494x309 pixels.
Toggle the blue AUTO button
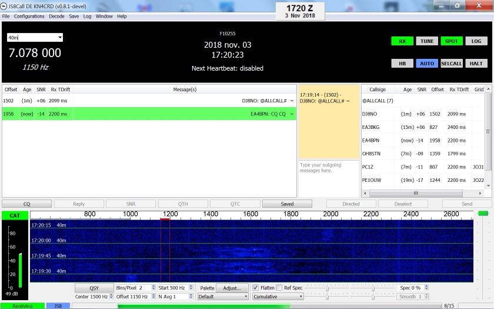pos(427,64)
